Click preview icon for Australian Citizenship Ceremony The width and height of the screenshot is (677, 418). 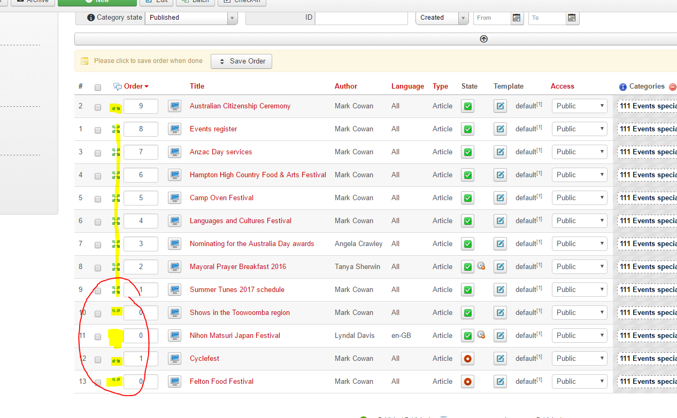174,106
